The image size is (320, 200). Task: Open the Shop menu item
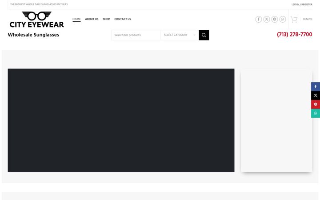click(x=106, y=19)
